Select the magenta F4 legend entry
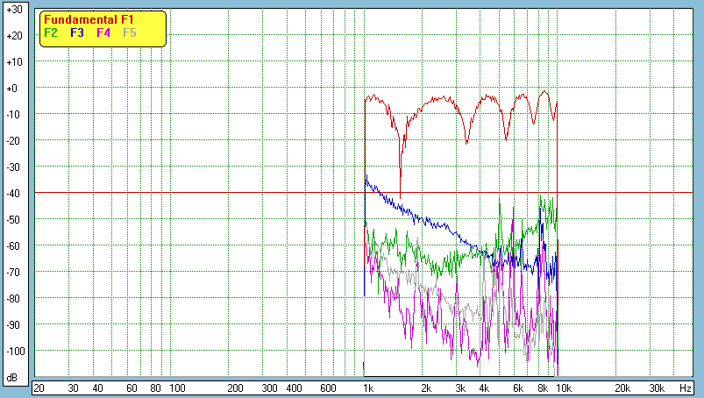Viewport: 704px width, 398px height. [103, 32]
